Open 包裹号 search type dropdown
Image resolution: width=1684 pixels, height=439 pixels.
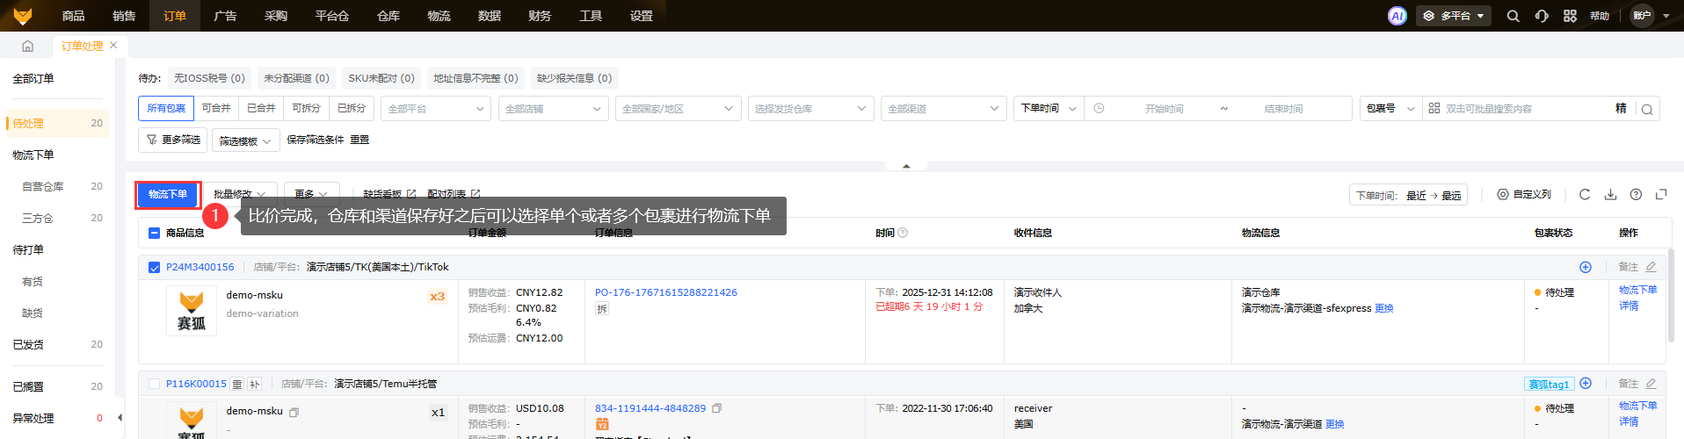click(1390, 108)
